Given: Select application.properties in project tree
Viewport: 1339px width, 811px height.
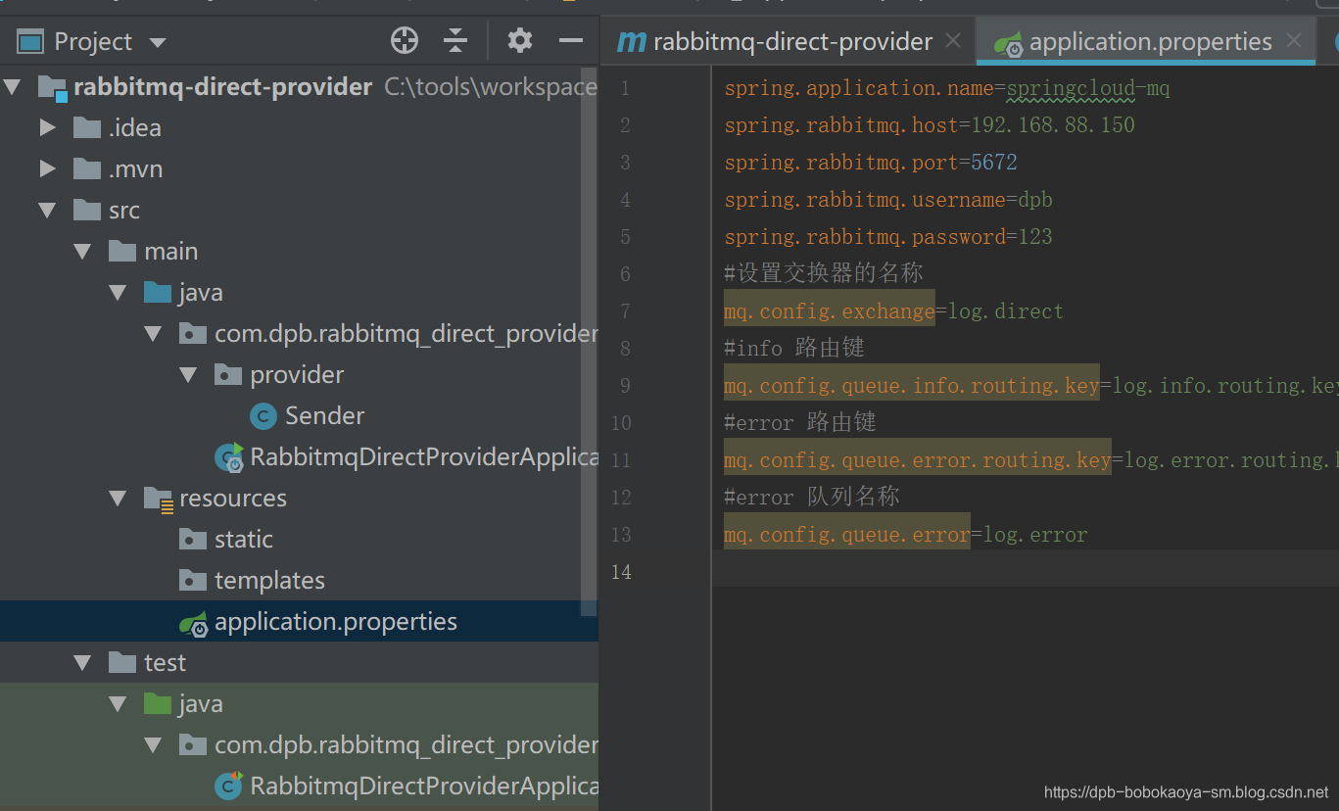Looking at the screenshot, I should pos(336,622).
